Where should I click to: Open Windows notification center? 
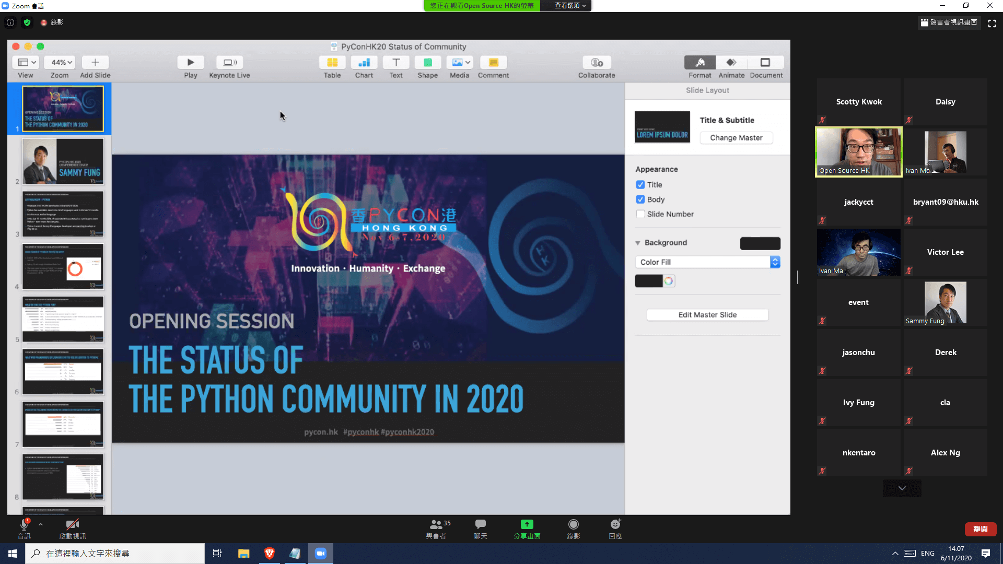pos(986,553)
